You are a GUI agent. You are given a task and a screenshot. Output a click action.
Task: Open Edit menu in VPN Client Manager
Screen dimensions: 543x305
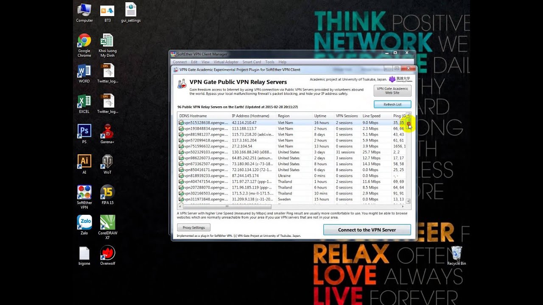point(194,62)
